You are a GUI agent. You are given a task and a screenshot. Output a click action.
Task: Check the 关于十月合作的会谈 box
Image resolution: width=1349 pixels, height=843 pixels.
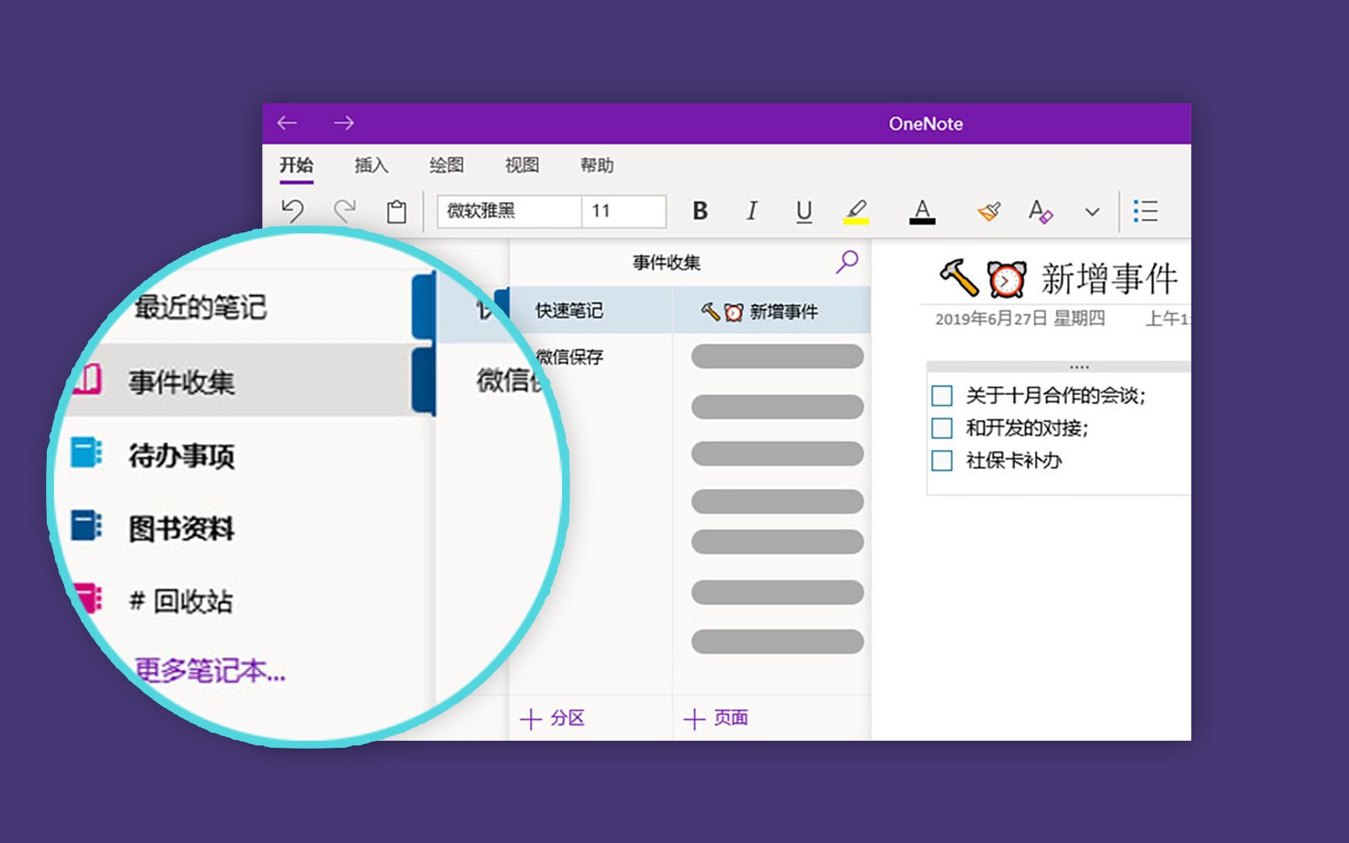coord(942,396)
